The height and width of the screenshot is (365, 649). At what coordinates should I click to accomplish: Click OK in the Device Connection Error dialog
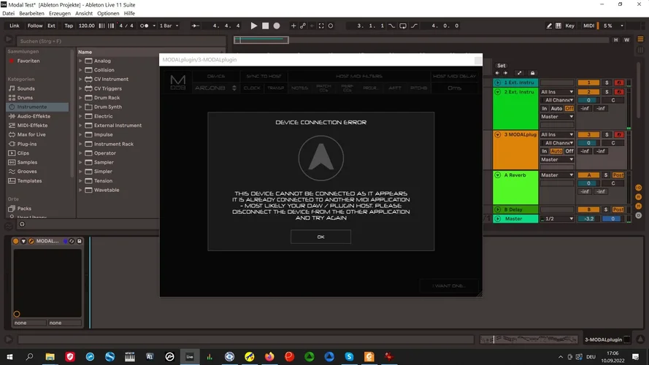[x=320, y=237]
